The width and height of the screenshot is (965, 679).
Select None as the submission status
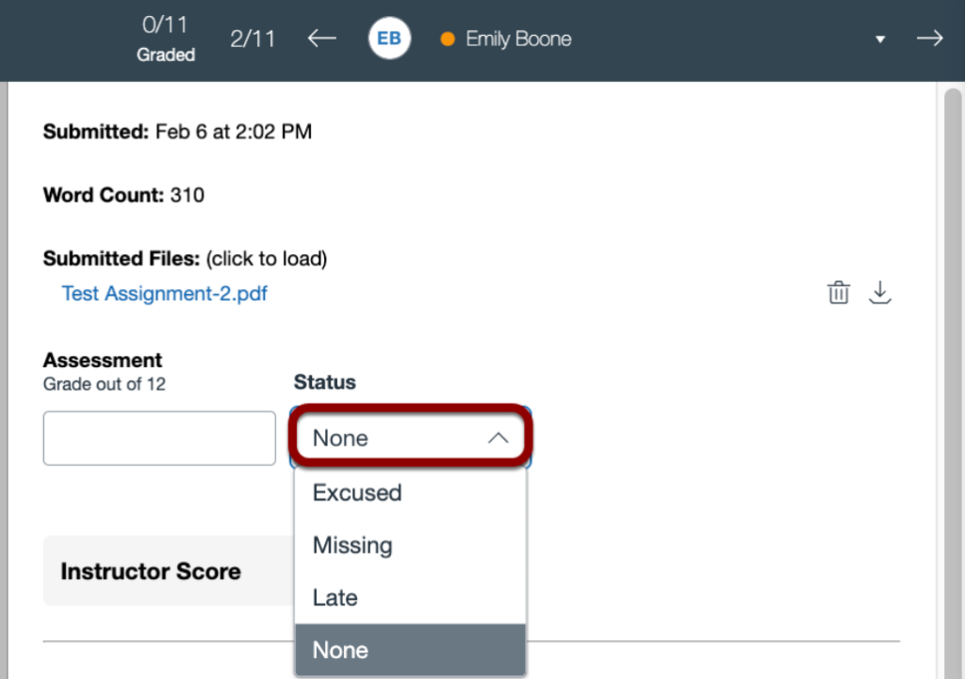pos(340,650)
